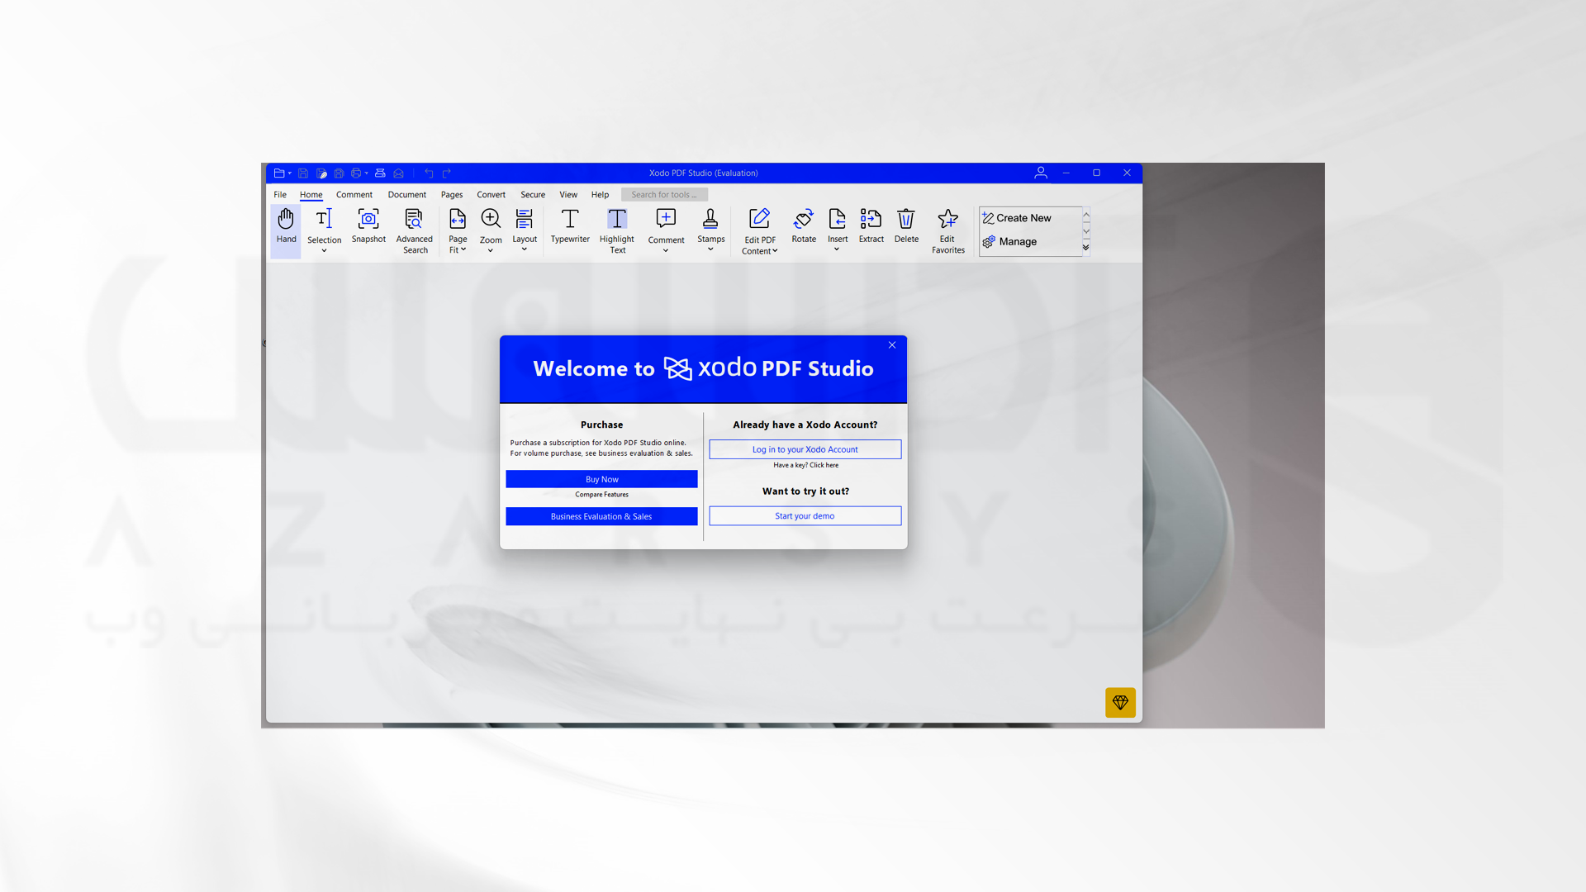Open the File menu
Image resolution: width=1586 pixels, height=892 pixels.
pos(280,195)
